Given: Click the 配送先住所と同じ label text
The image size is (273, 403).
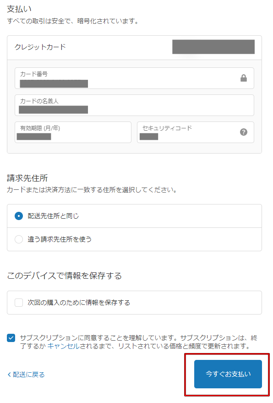Looking at the screenshot, I should pyautogui.click(x=53, y=216).
